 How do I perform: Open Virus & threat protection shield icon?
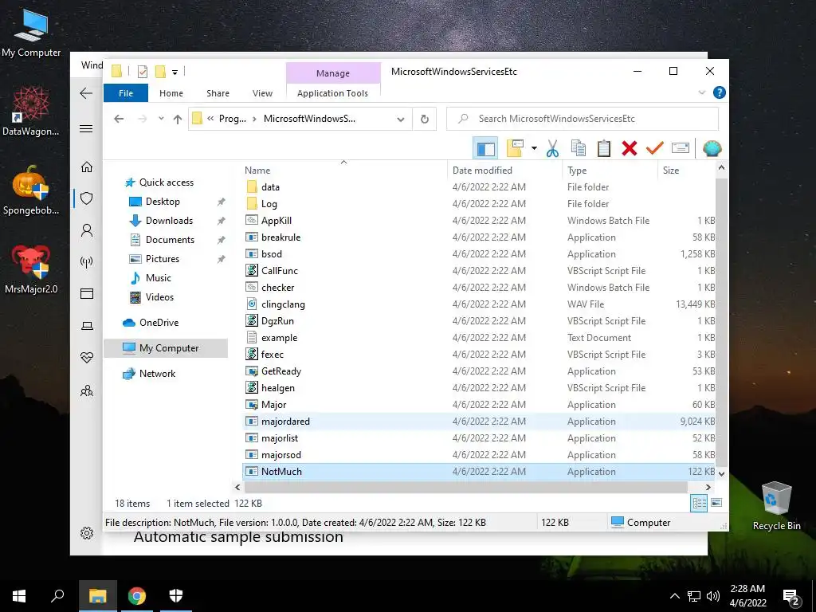pyautogui.click(x=86, y=198)
